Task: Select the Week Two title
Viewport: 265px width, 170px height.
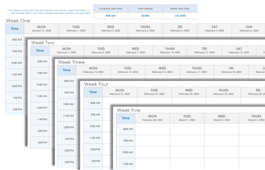Action: (43, 43)
